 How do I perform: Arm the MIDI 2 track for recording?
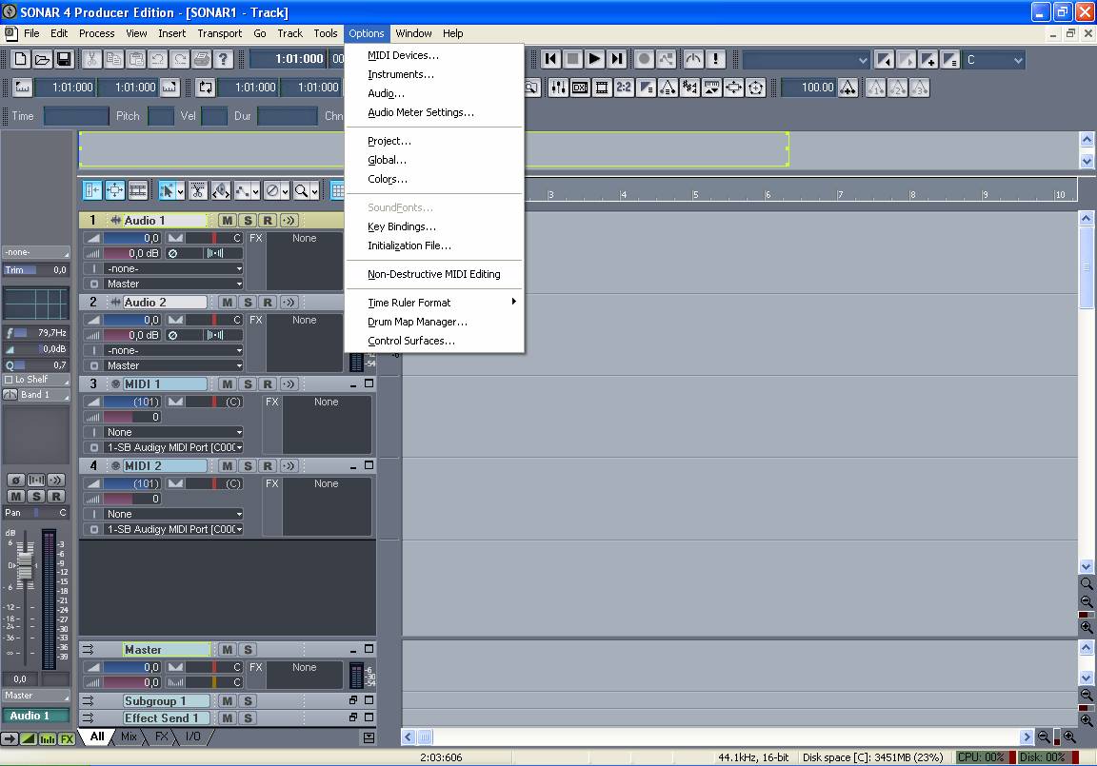pyautogui.click(x=268, y=466)
